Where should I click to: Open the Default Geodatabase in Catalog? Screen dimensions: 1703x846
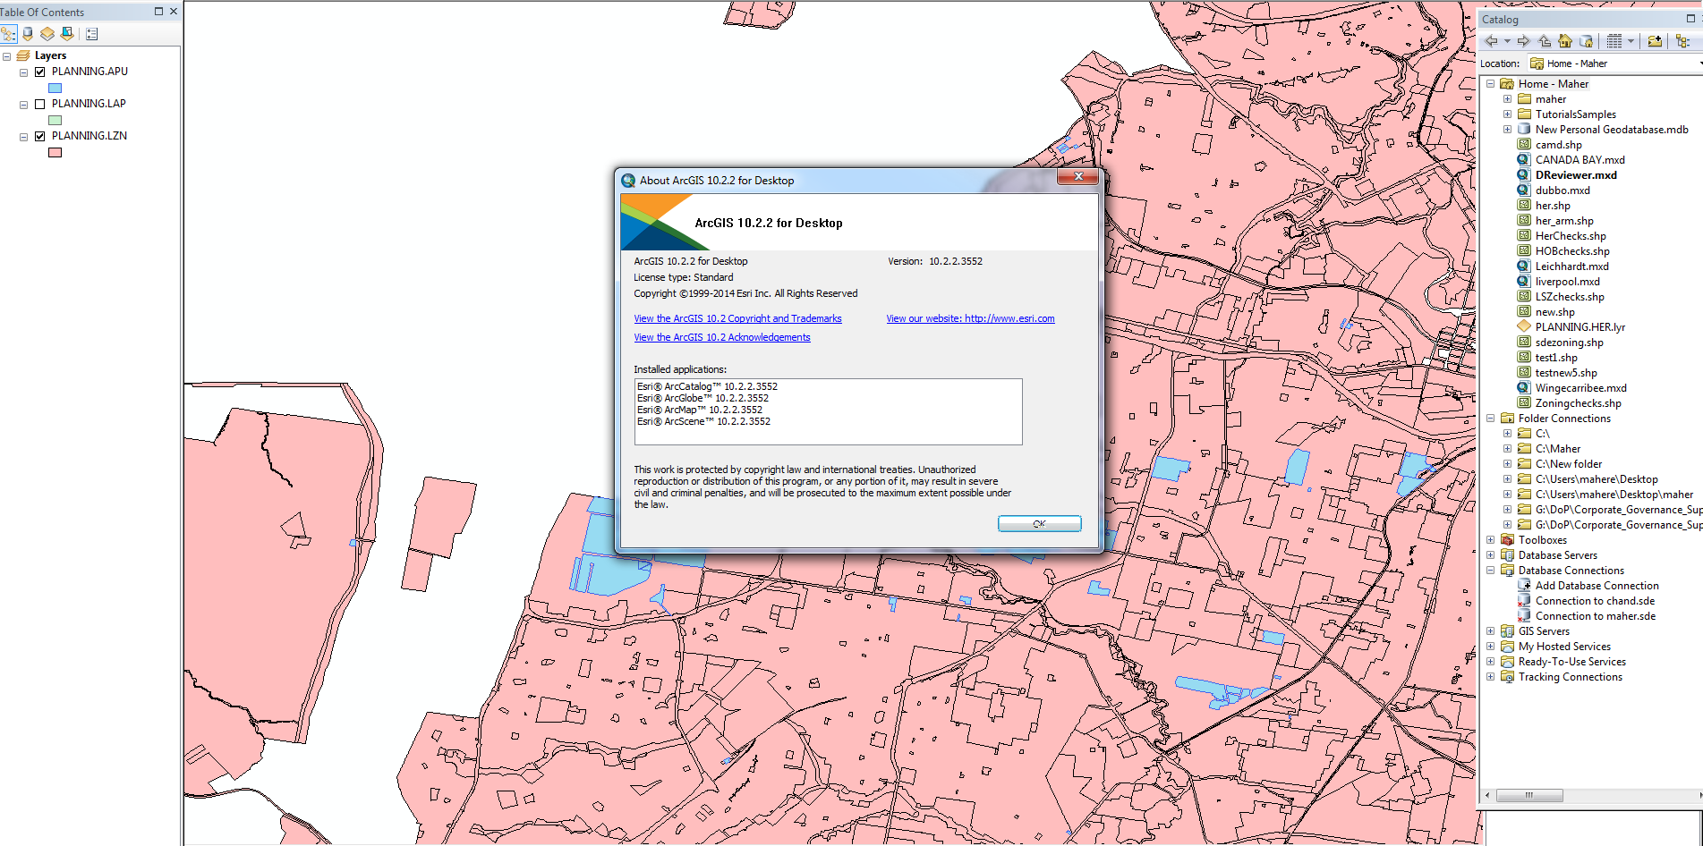tap(1585, 40)
